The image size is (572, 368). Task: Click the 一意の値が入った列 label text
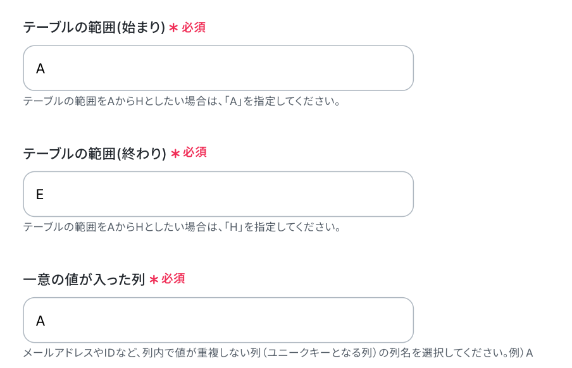coord(84,279)
